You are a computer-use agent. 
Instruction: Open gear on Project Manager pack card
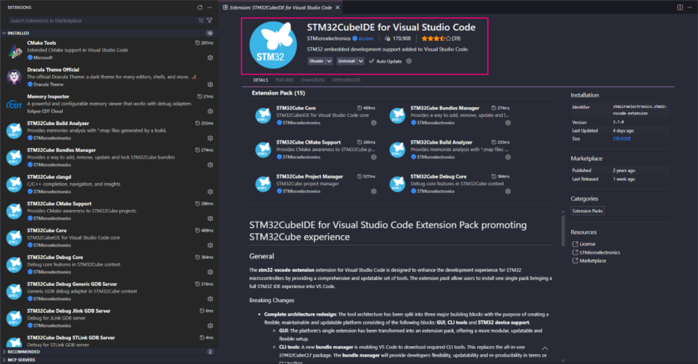(x=374, y=191)
